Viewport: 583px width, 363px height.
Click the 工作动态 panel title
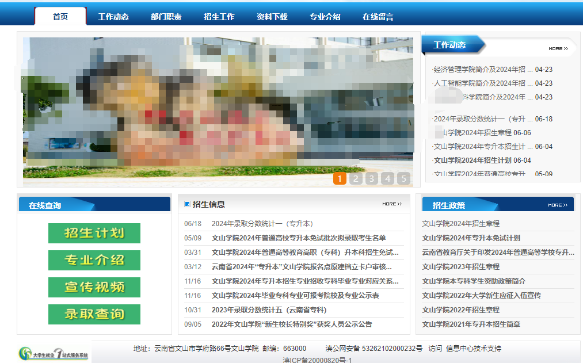pyautogui.click(x=449, y=45)
